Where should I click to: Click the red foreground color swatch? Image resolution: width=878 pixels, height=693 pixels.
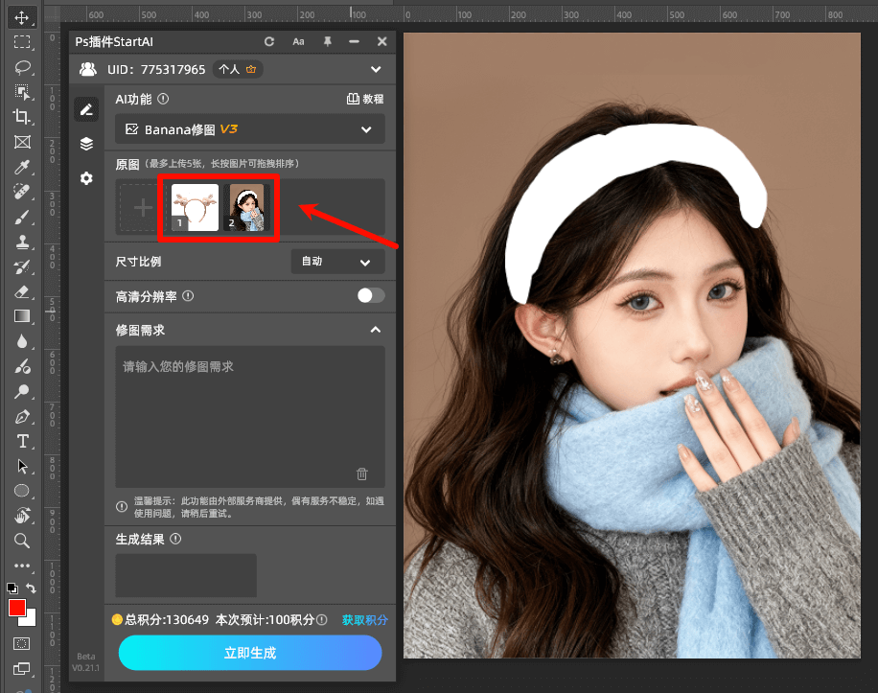click(15, 608)
